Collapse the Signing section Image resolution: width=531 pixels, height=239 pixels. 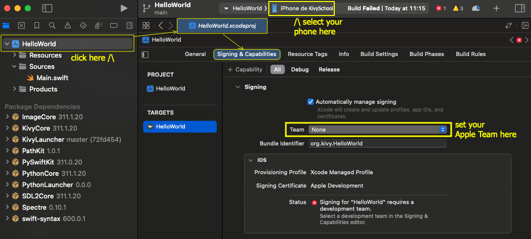238,87
